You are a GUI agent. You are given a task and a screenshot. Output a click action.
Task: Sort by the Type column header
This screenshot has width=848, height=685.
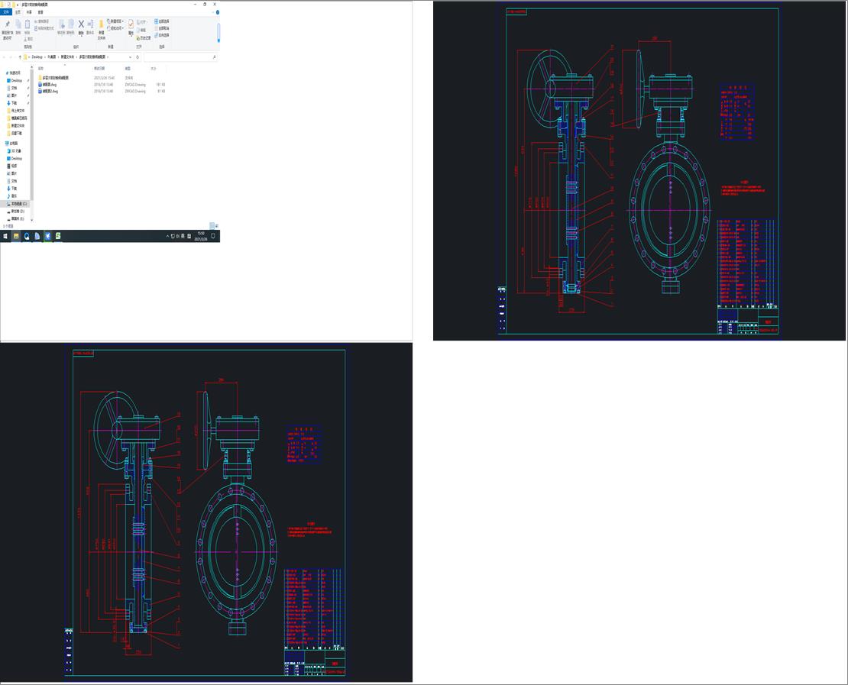(128, 69)
